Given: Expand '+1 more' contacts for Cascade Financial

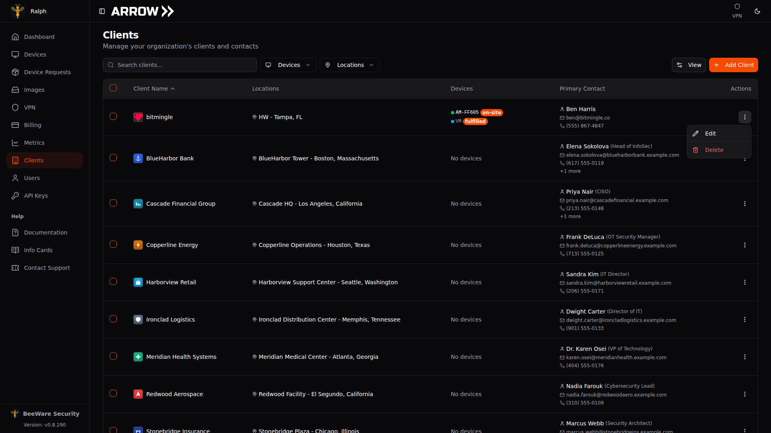Looking at the screenshot, I should (570, 216).
